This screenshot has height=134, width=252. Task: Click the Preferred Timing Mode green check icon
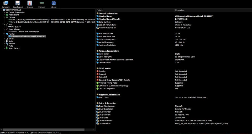(x=97, y=83)
